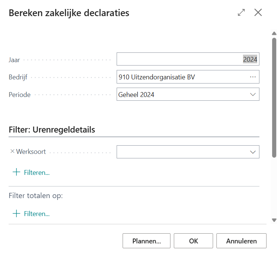The image size is (277, 255).
Task: Click the Jaar input field
Action: tap(179, 59)
